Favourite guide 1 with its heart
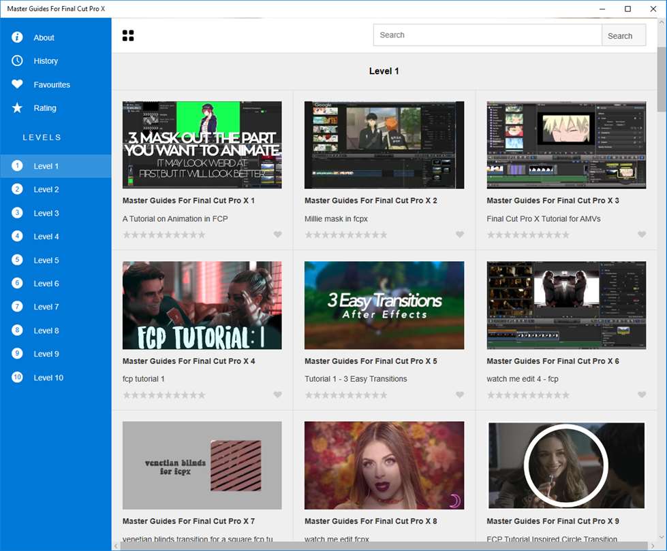The image size is (667, 551). coord(277,235)
